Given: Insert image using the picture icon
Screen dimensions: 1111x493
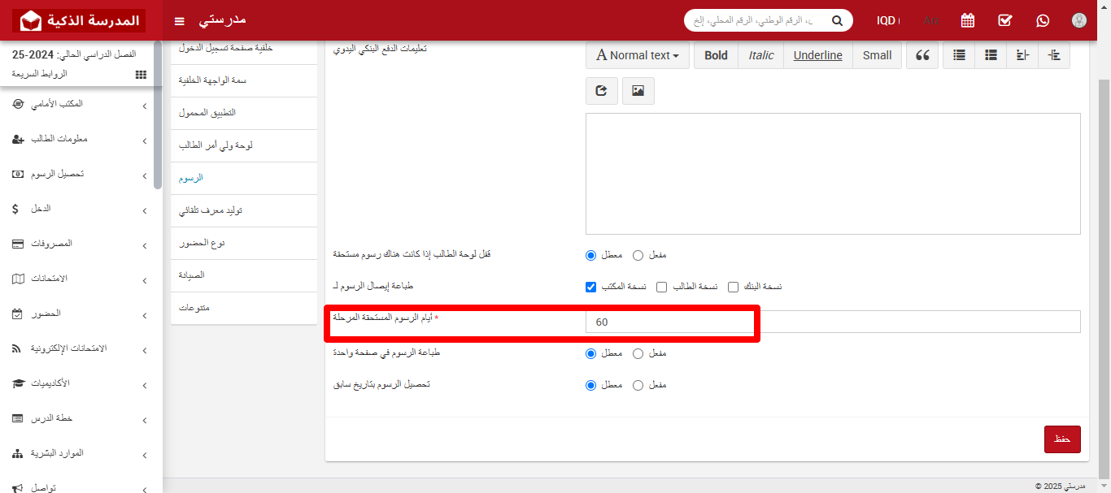Looking at the screenshot, I should pos(638,91).
